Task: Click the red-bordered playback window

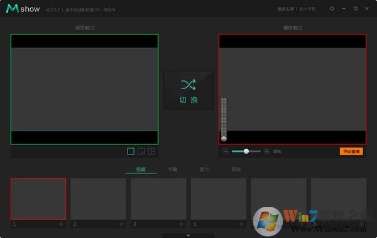Action: 293,89
